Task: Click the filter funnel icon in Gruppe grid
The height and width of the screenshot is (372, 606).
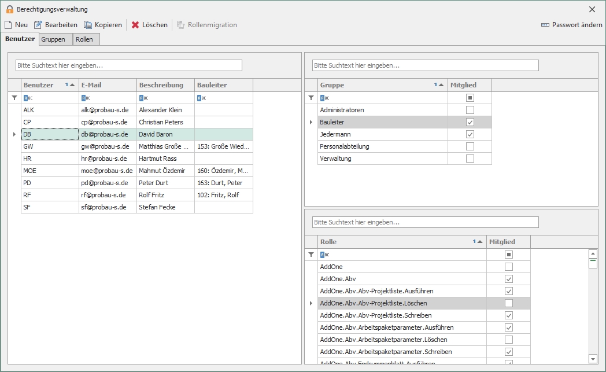Action: point(311,98)
